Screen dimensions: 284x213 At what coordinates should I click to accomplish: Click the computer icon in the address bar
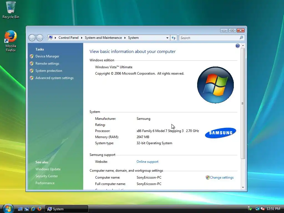click(50, 38)
